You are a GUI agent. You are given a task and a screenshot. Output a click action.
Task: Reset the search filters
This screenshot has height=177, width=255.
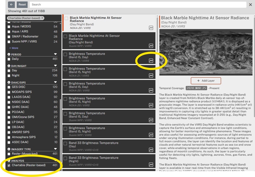tap(22, 5)
